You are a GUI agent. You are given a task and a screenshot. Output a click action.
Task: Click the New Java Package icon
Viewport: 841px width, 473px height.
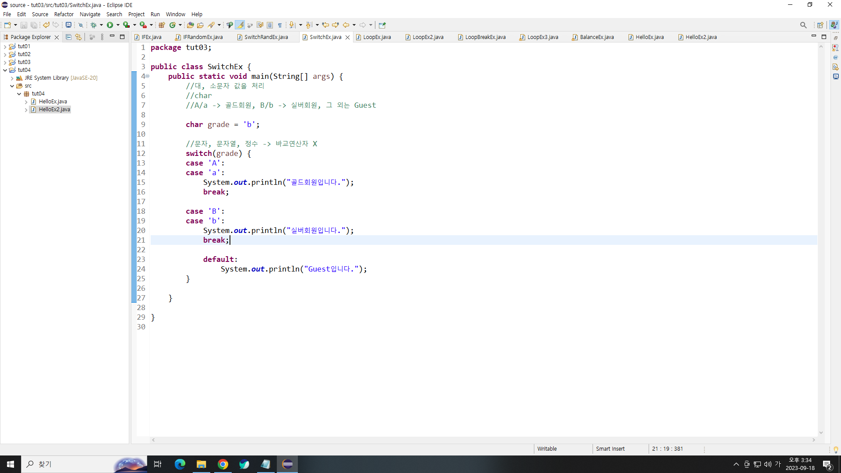point(162,25)
